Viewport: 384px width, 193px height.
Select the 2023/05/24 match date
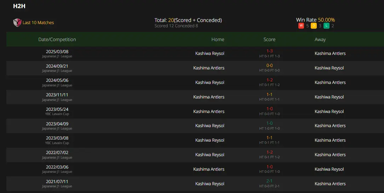click(x=57, y=109)
